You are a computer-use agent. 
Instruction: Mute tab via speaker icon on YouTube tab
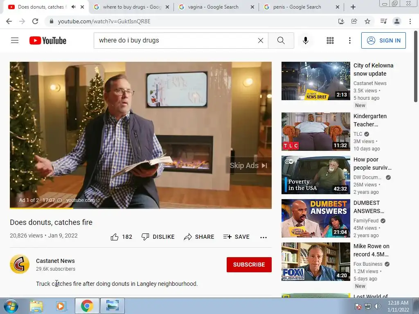[74, 7]
